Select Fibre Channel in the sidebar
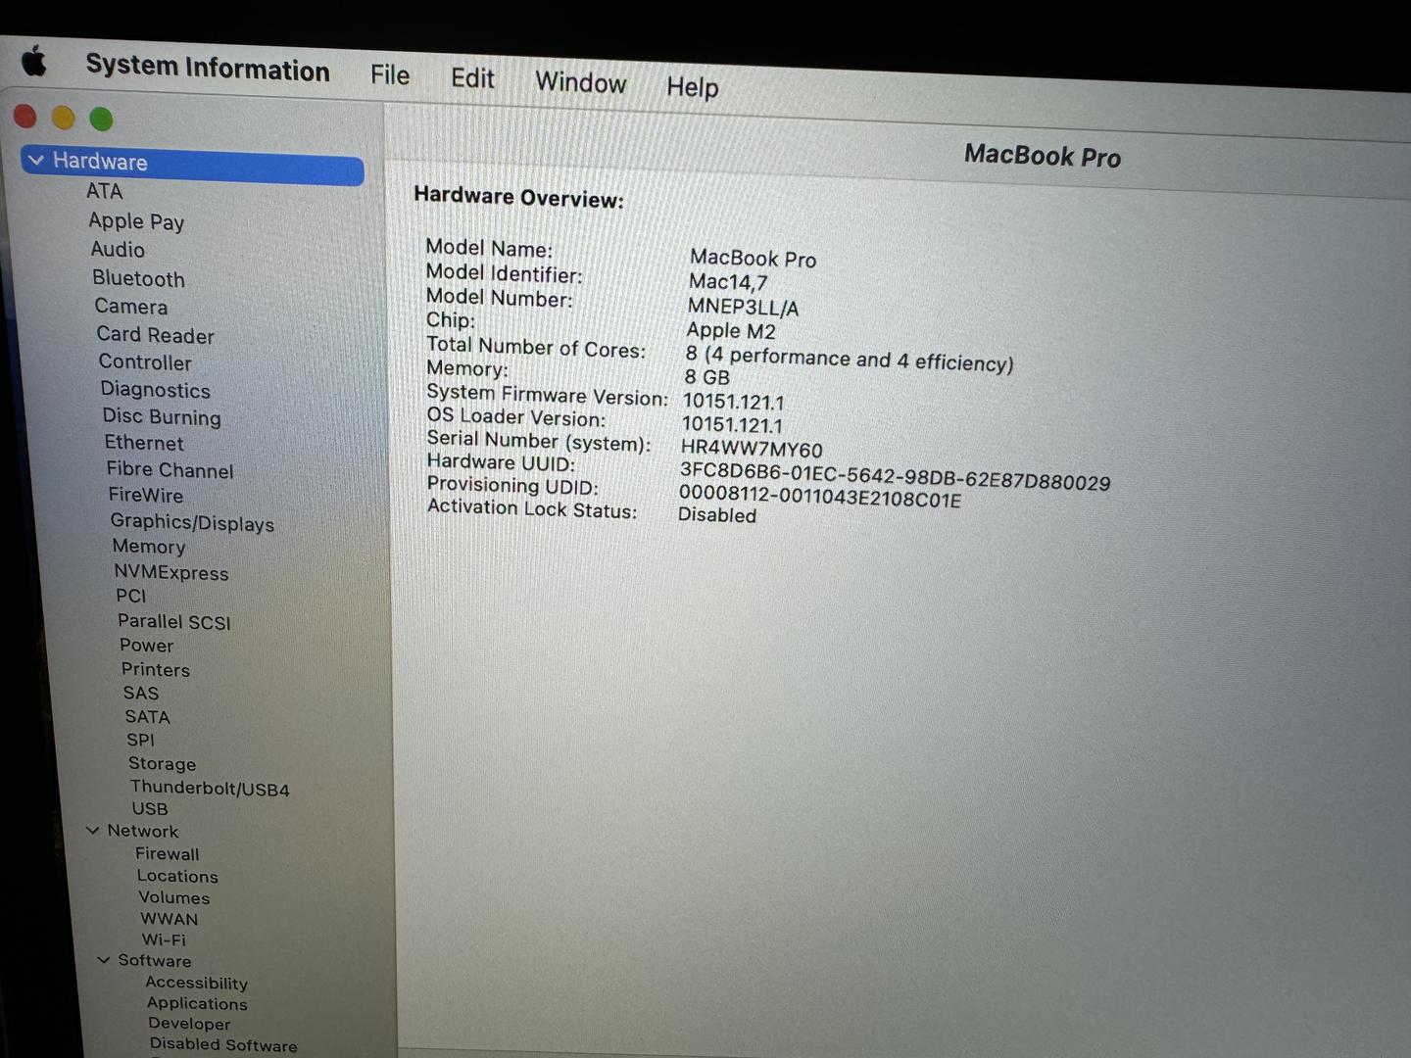The height and width of the screenshot is (1058, 1411). pyautogui.click(x=170, y=470)
